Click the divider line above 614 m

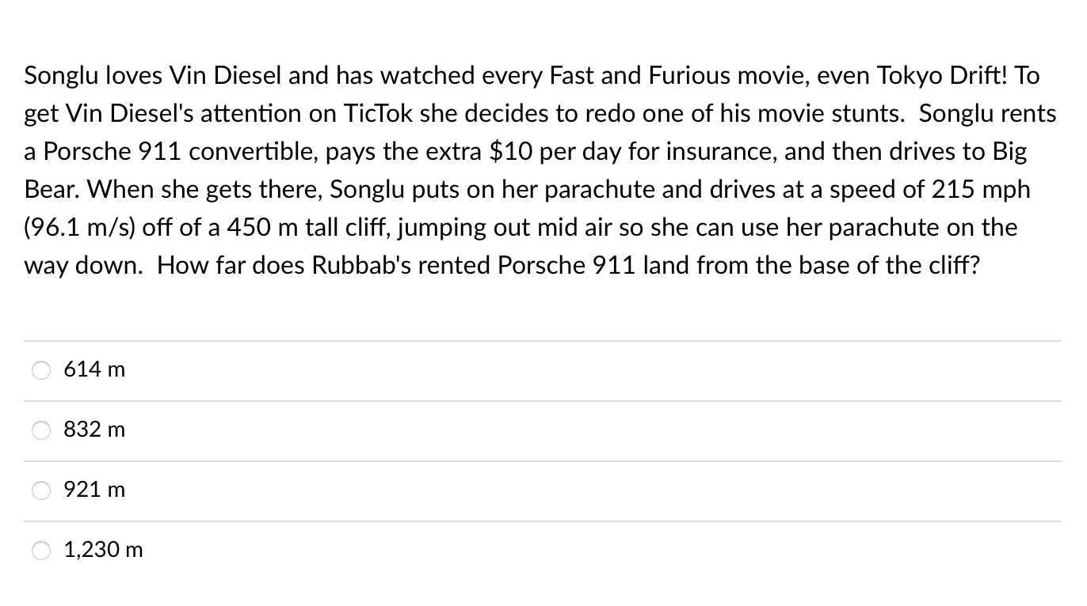coord(543,339)
